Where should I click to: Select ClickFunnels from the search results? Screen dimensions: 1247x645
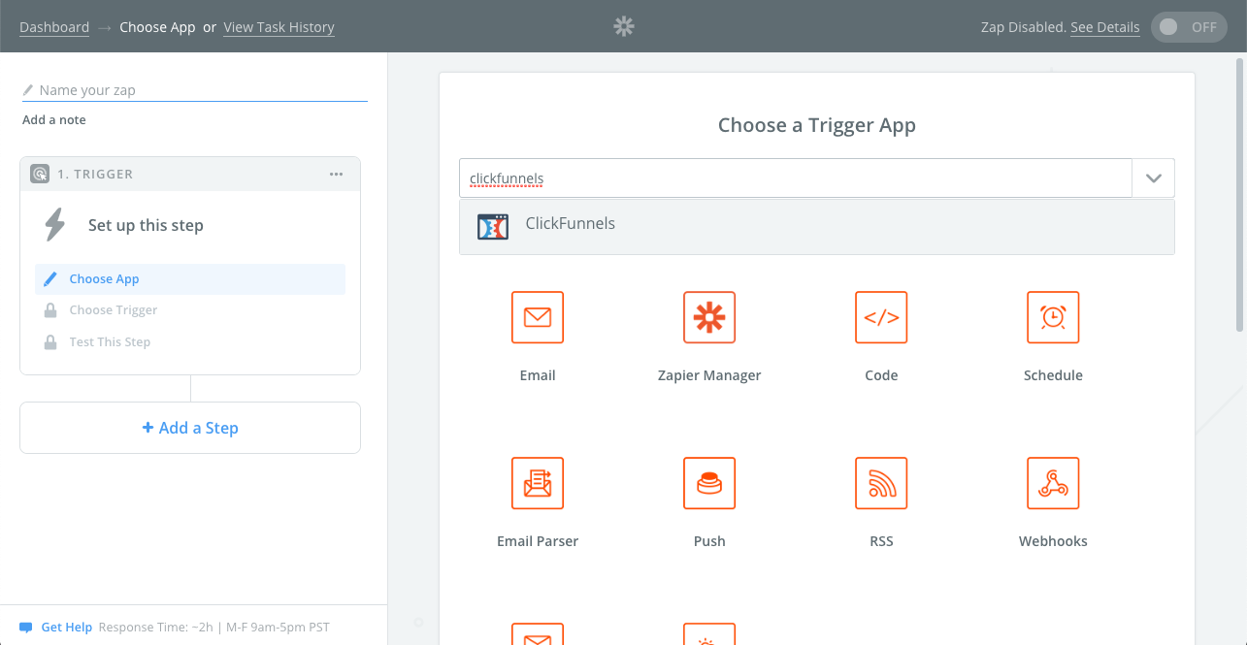click(x=817, y=227)
